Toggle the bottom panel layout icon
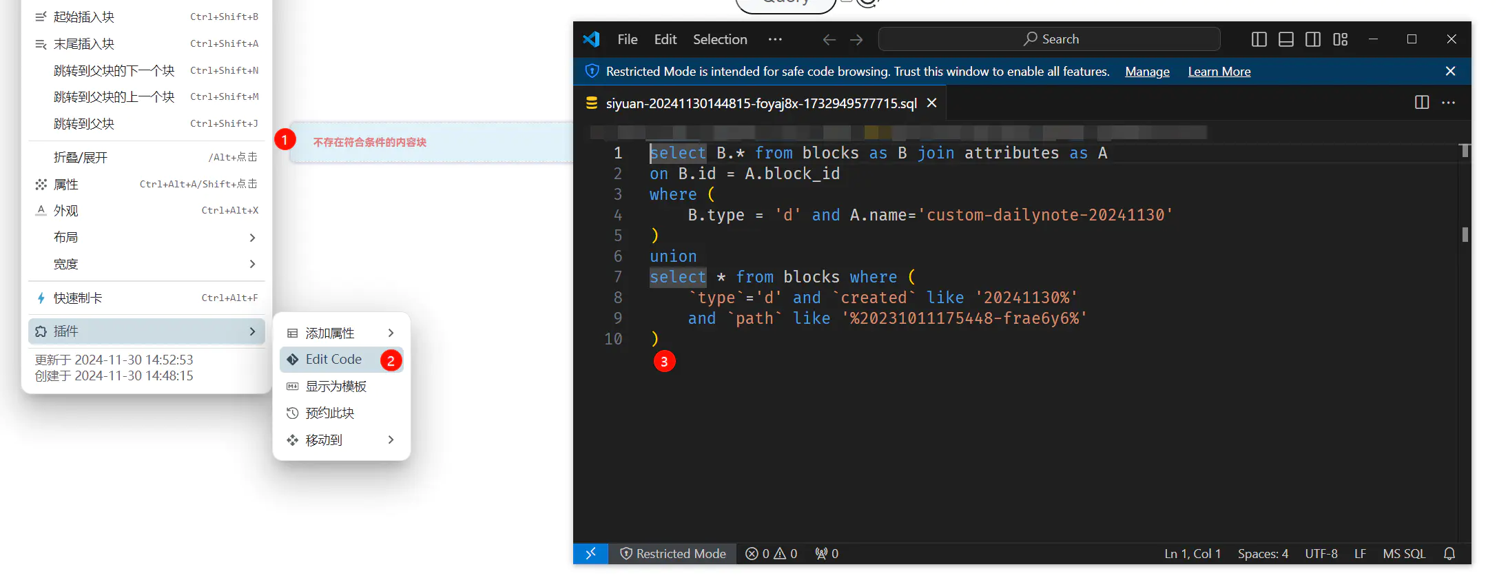The image size is (1508, 587). click(1285, 39)
